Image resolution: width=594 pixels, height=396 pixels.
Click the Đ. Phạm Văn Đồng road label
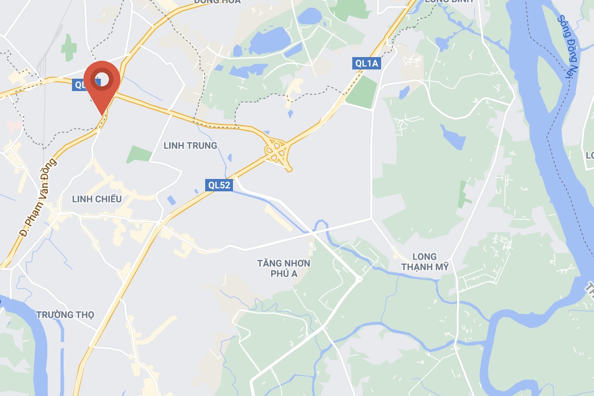(39, 198)
